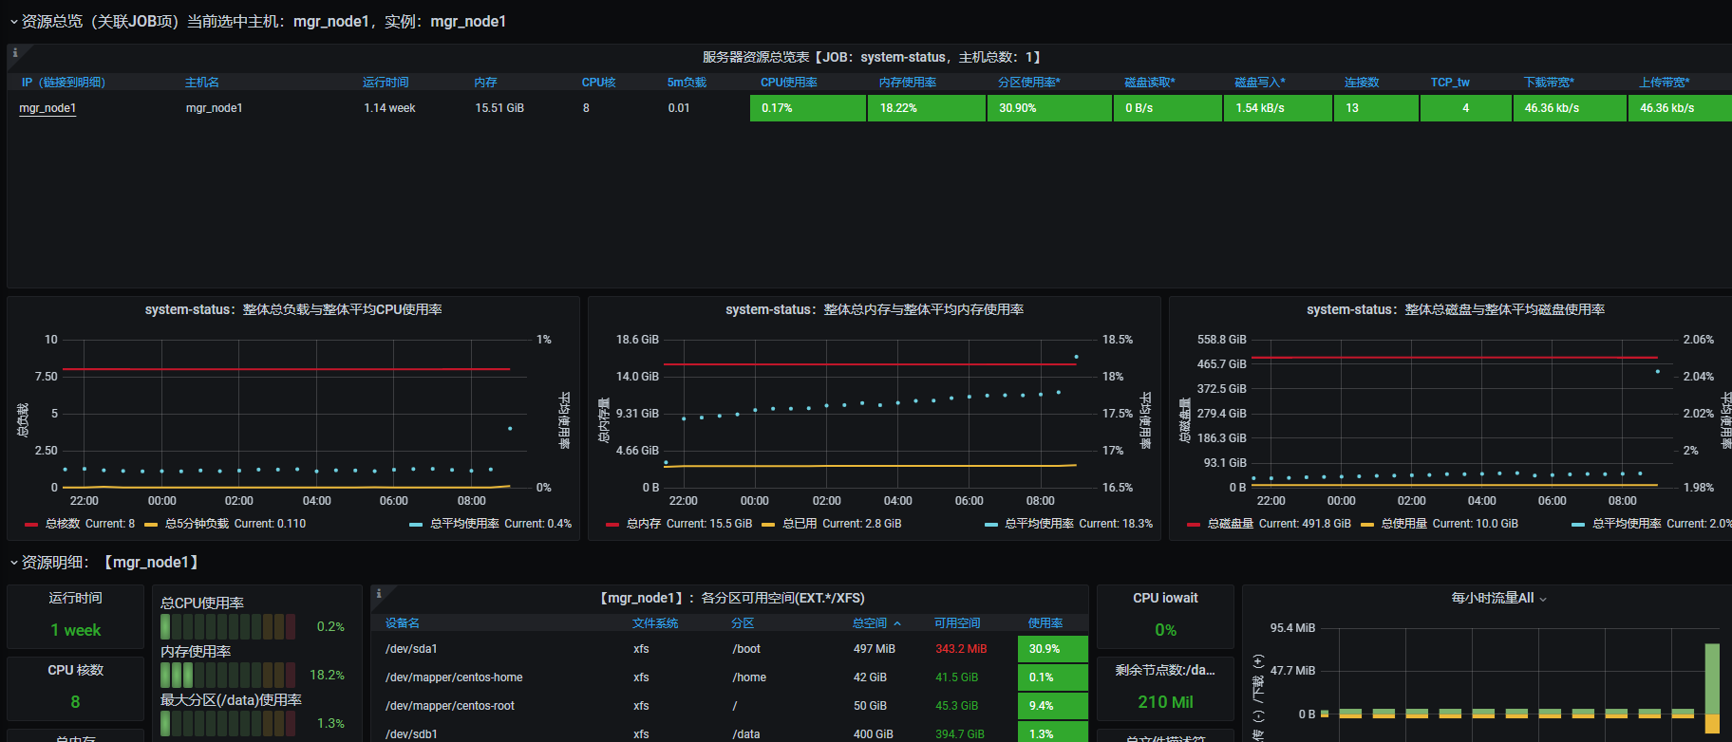
Task: Sort table by IP（链接到明细）column
Action: point(64,83)
